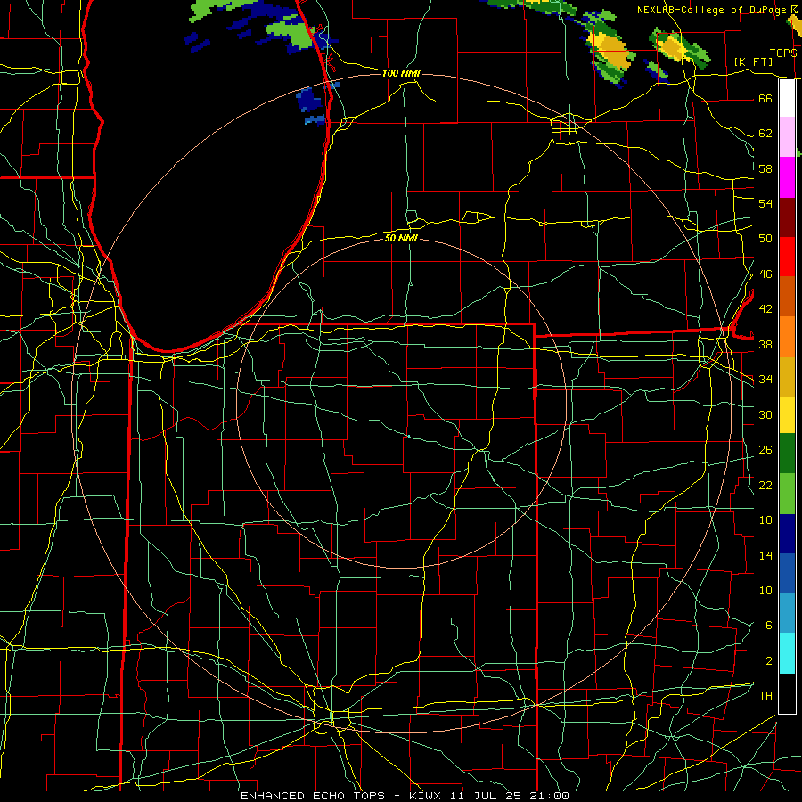Click the "62" legend value
The image size is (802, 802).
(x=765, y=134)
